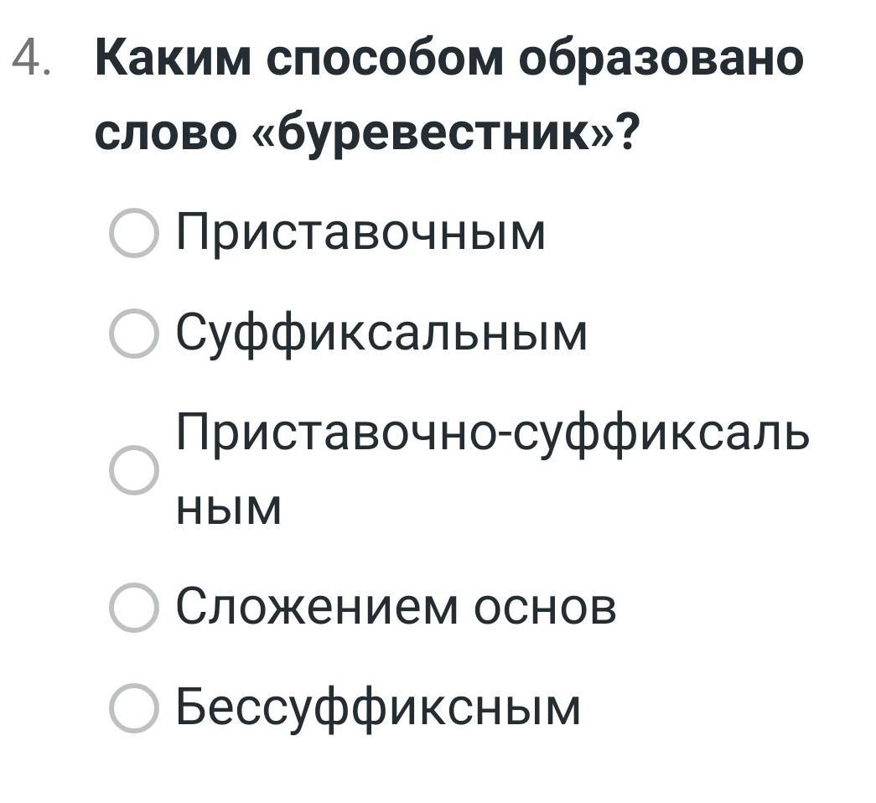Click the «Суффиксальным» answer label text

381,335
